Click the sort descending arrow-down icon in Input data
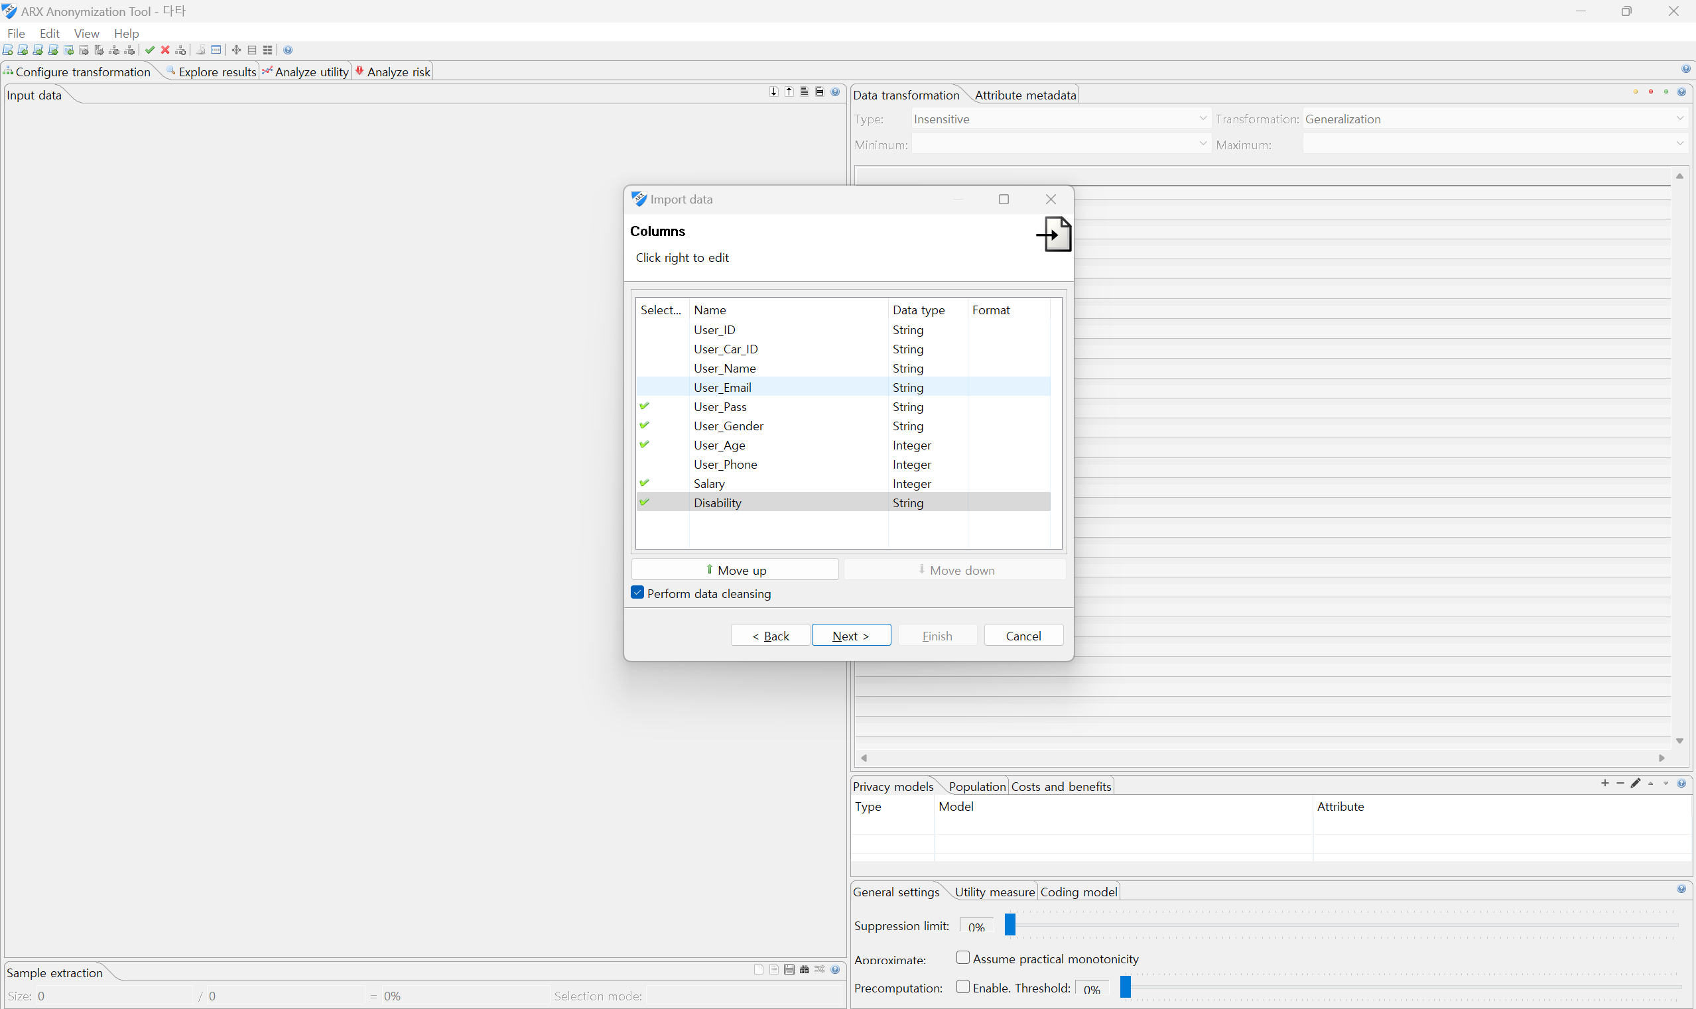1696x1009 pixels. (x=773, y=91)
